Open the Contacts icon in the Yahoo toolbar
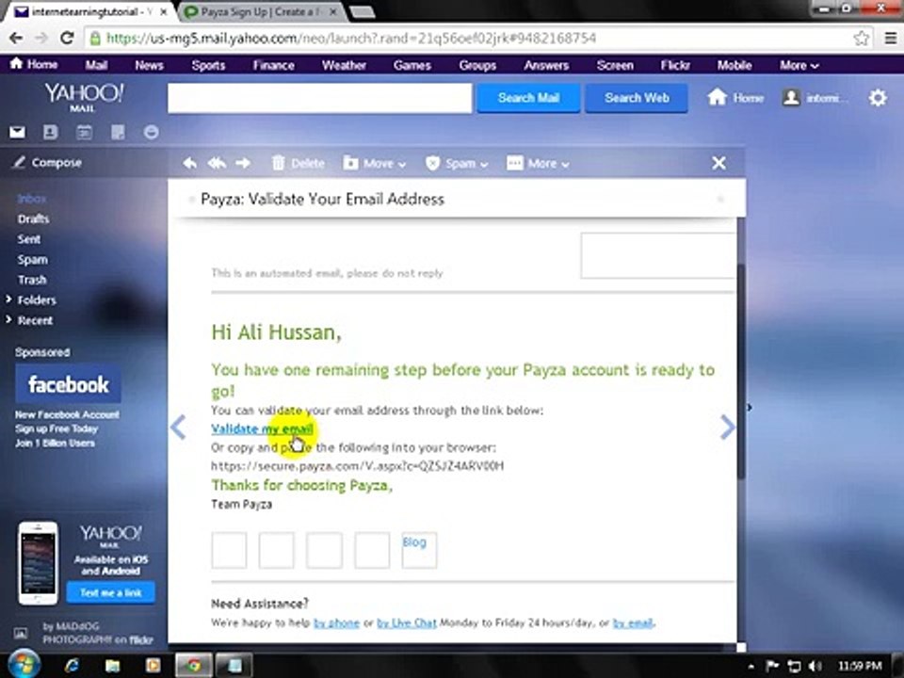 [x=51, y=133]
